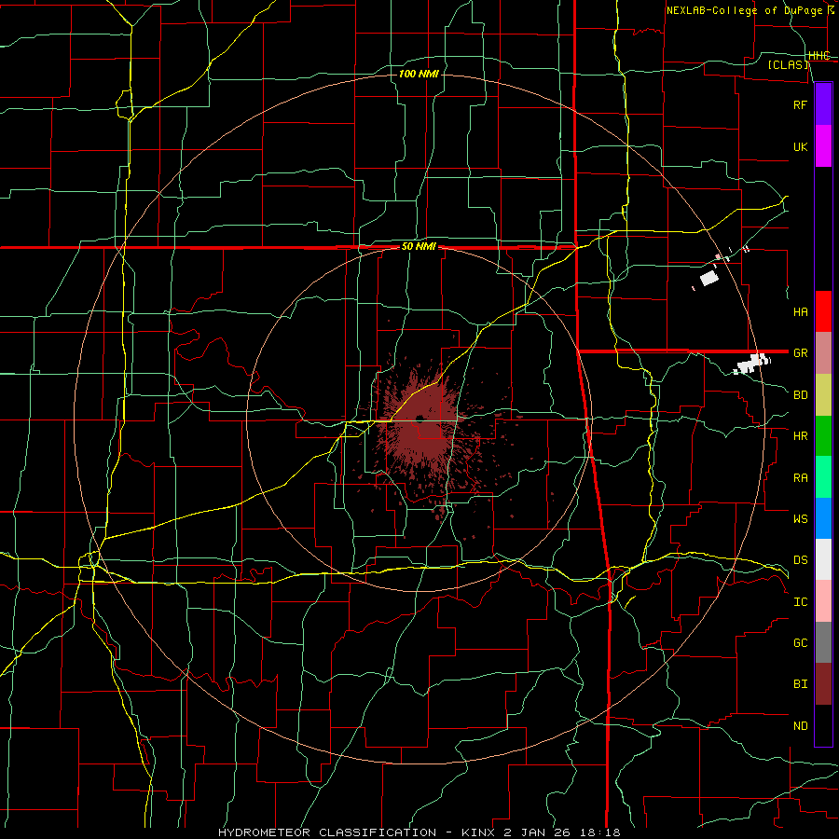Click the large white dry snow echo block

pos(709,278)
